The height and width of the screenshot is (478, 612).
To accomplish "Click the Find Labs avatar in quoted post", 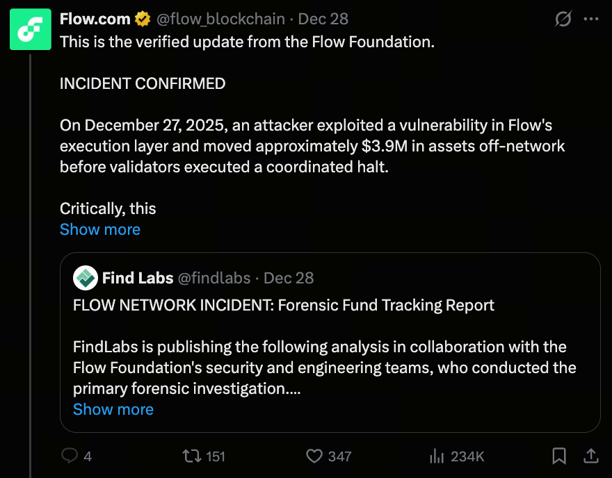I will (86, 278).
